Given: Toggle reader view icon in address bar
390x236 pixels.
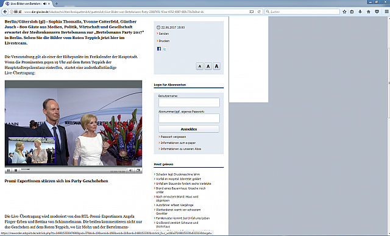Looking at the screenshot, I should pyautogui.click(x=252, y=12).
